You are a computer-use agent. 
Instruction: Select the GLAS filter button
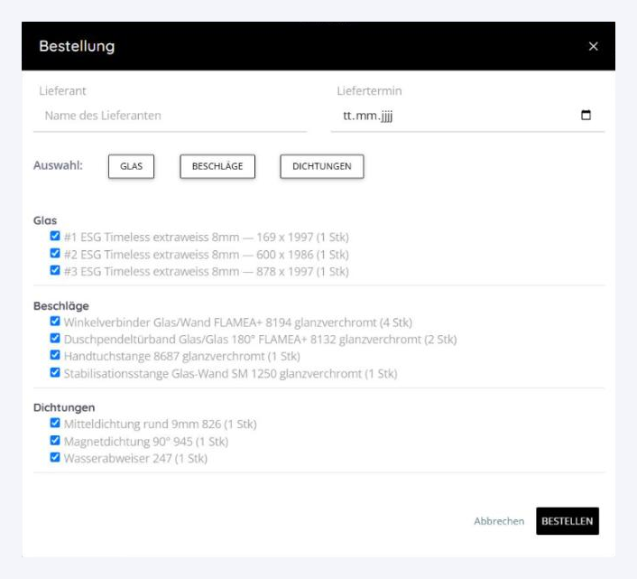tap(131, 166)
